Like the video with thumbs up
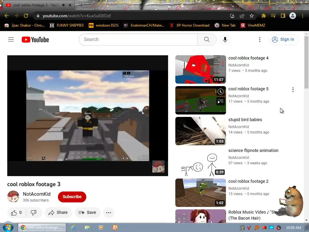Viewport: 309px width, 232px height. (x=16, y=212)
